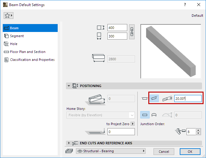This screenshot has width=206, height=158.
Task: Toggle the layer eye visibility icon
Action: (x=80, y=151)
